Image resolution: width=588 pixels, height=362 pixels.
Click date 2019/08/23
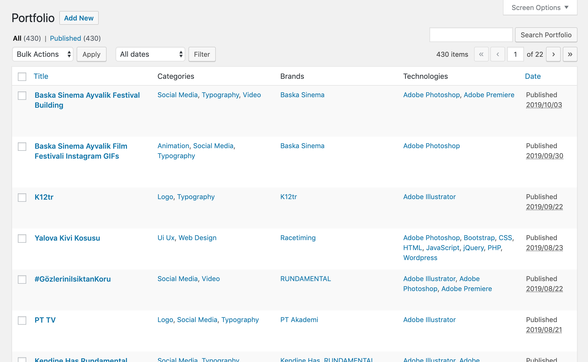[544, 248]
